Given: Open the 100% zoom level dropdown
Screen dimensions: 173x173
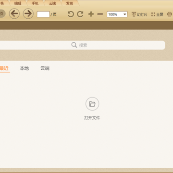Looking at the screenshot, I should pyautogui.click(x=117, y=14).
